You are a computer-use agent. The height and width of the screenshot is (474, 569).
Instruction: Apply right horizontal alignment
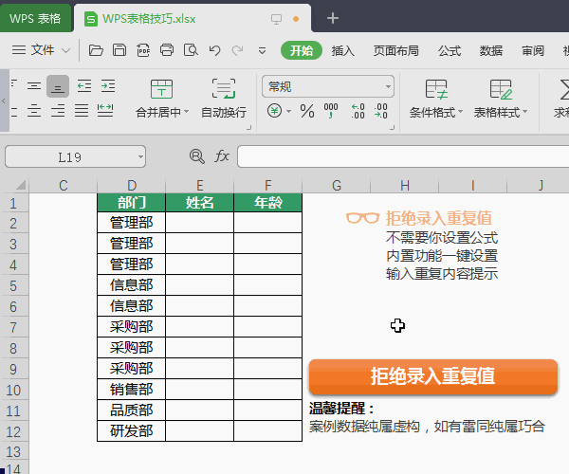point(58,110)
